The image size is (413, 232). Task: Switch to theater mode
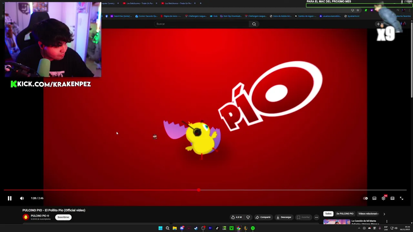click(x=392, y=198)
